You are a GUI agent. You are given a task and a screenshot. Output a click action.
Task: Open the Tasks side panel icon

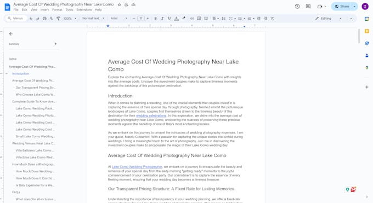click(x=367, y=43)
